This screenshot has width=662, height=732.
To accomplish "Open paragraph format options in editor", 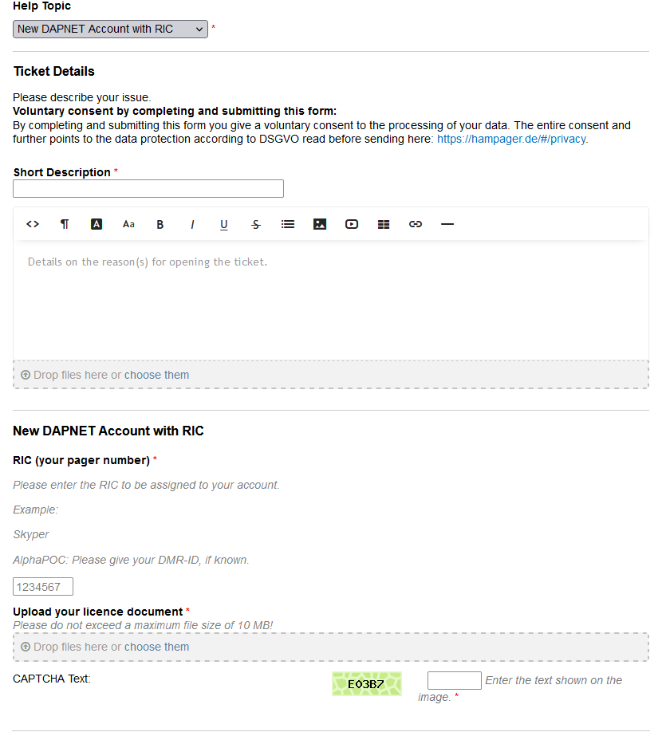I will click(x=65, y=224).
